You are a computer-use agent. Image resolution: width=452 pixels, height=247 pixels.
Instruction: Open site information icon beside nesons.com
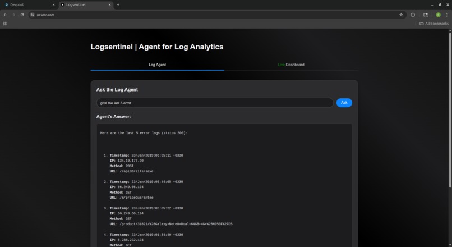point(33,15)
